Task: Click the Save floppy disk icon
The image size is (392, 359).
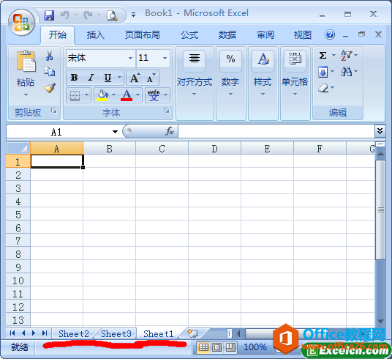Action: point(49,15)
